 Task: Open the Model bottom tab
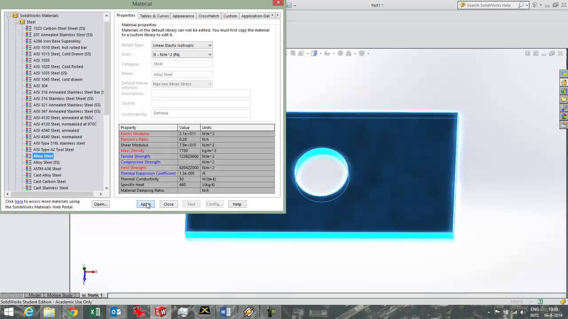point(35,295)
